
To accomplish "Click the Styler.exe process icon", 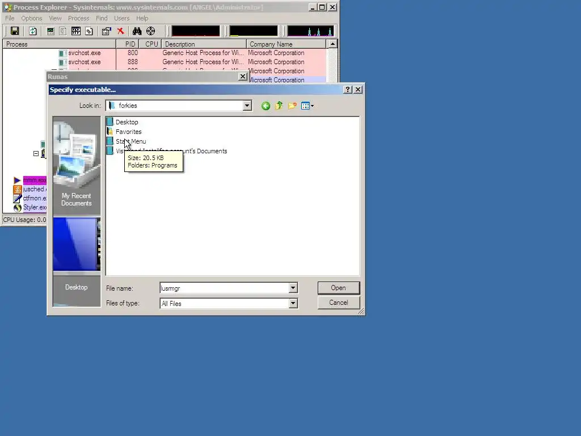I will pos(18,207).
